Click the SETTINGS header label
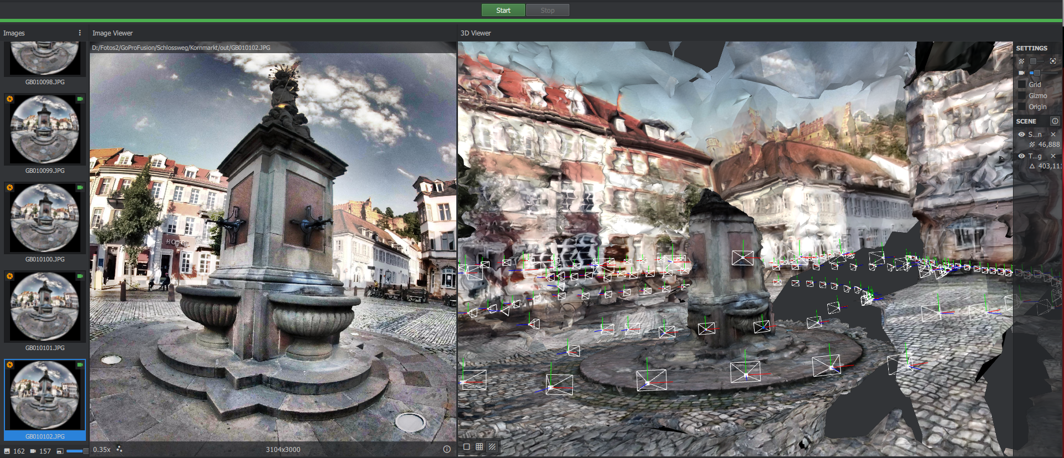Viewport: 1064px width, 458px height. (x=1032, y=48)
